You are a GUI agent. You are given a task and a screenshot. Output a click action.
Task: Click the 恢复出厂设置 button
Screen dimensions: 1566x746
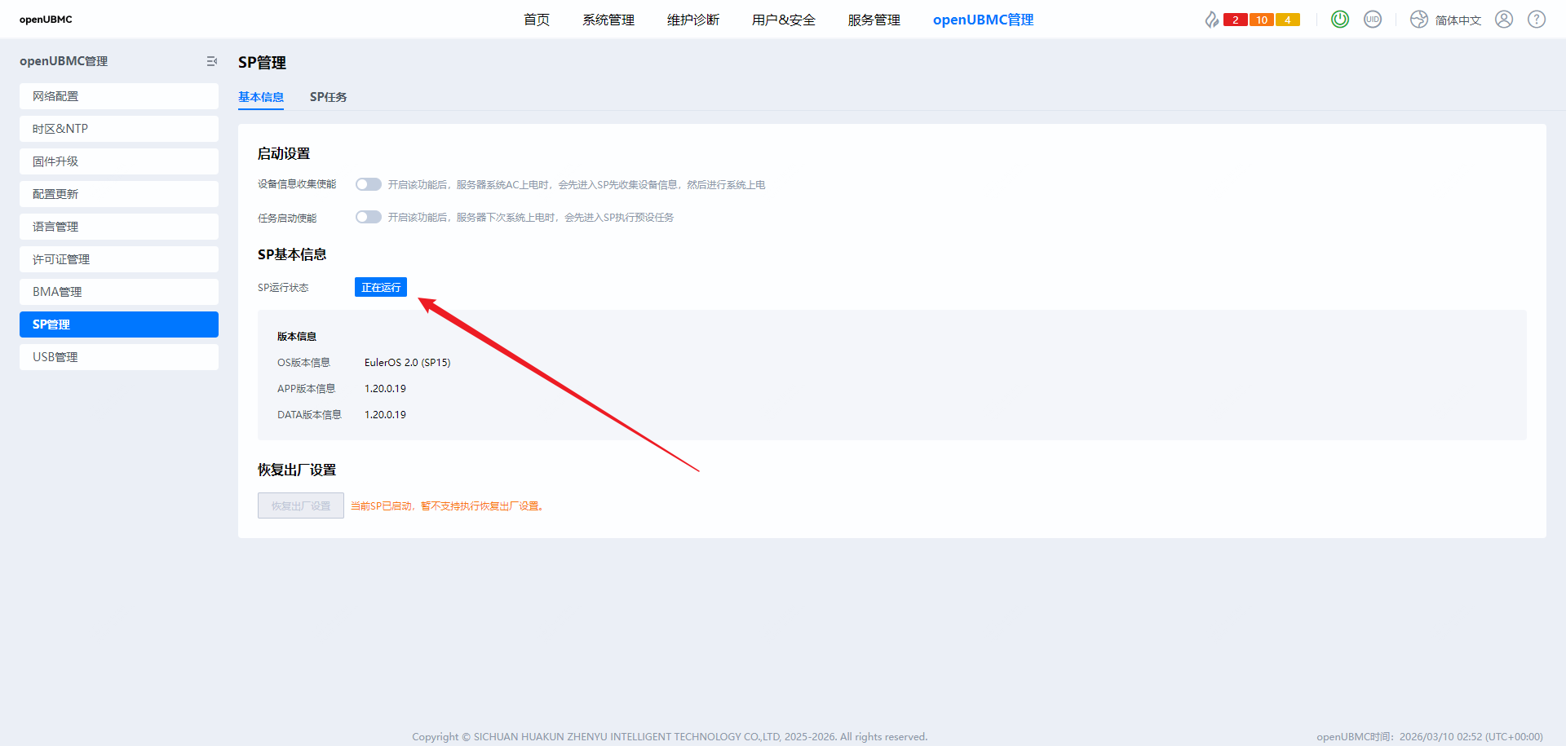coord(301,505)
